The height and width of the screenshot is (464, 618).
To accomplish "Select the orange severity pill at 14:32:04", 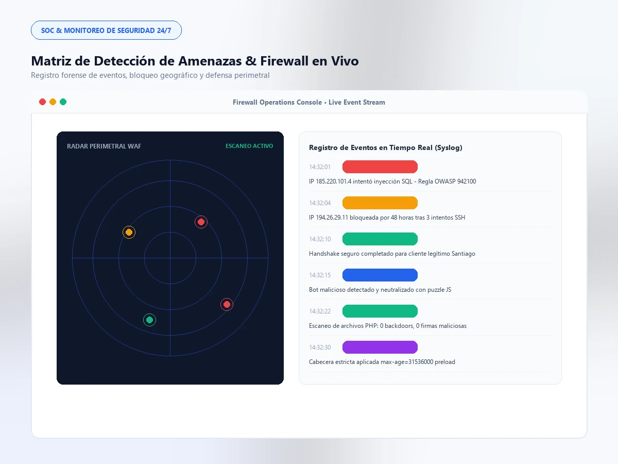I will [380, 203].
